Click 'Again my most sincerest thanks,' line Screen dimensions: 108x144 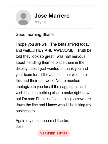42,121
